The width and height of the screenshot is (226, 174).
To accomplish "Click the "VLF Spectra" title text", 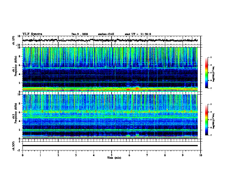I will [33, 34].
